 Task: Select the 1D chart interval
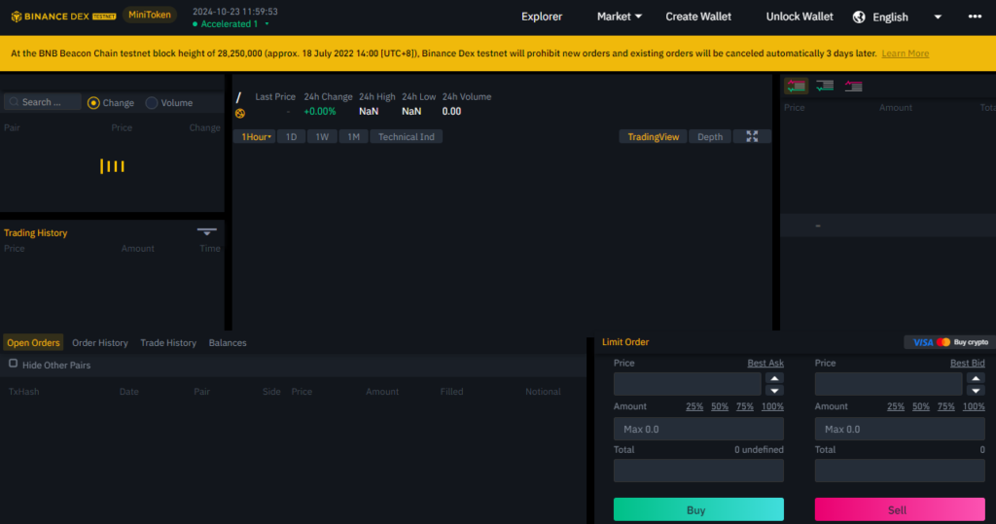point(291,136)
